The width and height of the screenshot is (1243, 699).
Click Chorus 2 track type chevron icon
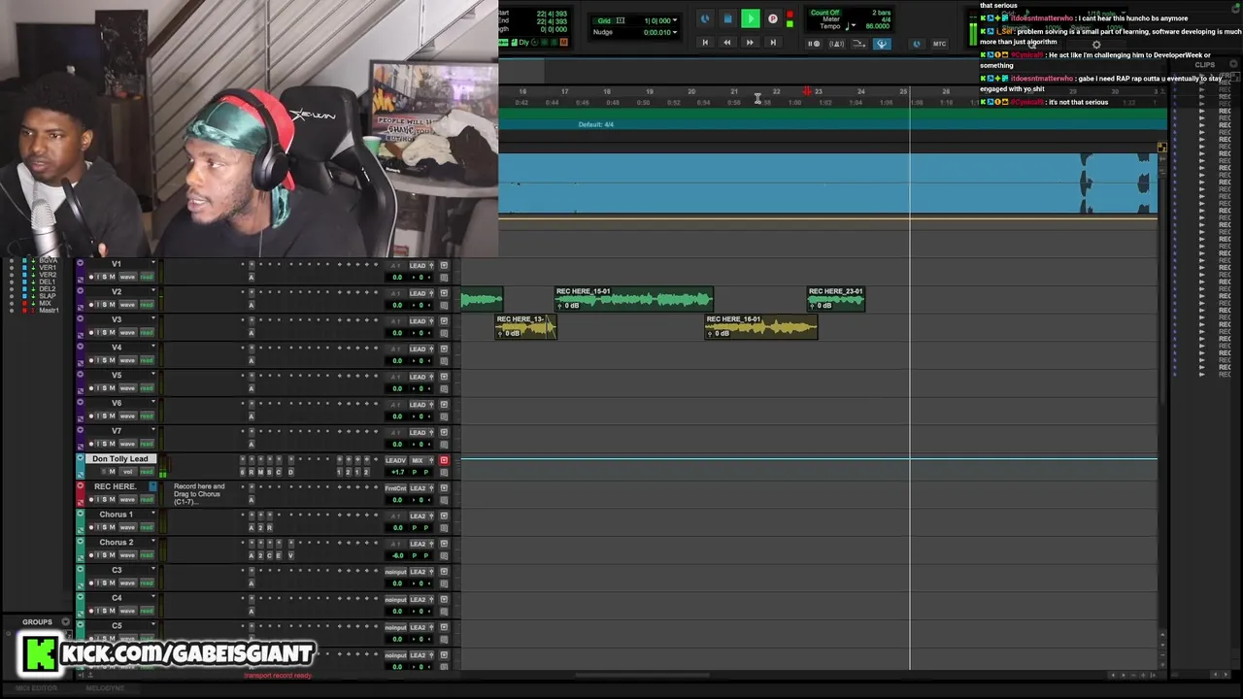[x=80, y=542]
